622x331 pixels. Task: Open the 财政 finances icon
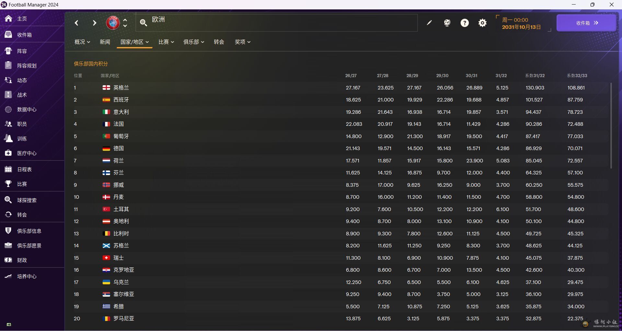click(8, 260)
